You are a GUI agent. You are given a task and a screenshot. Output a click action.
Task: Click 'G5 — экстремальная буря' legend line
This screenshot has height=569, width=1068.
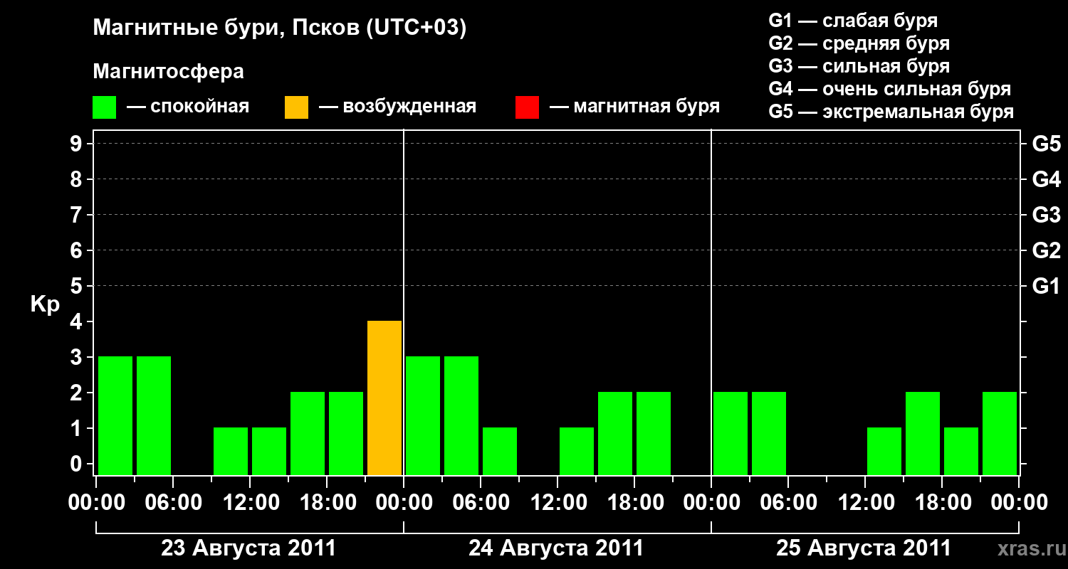click(x=891, y=112)
